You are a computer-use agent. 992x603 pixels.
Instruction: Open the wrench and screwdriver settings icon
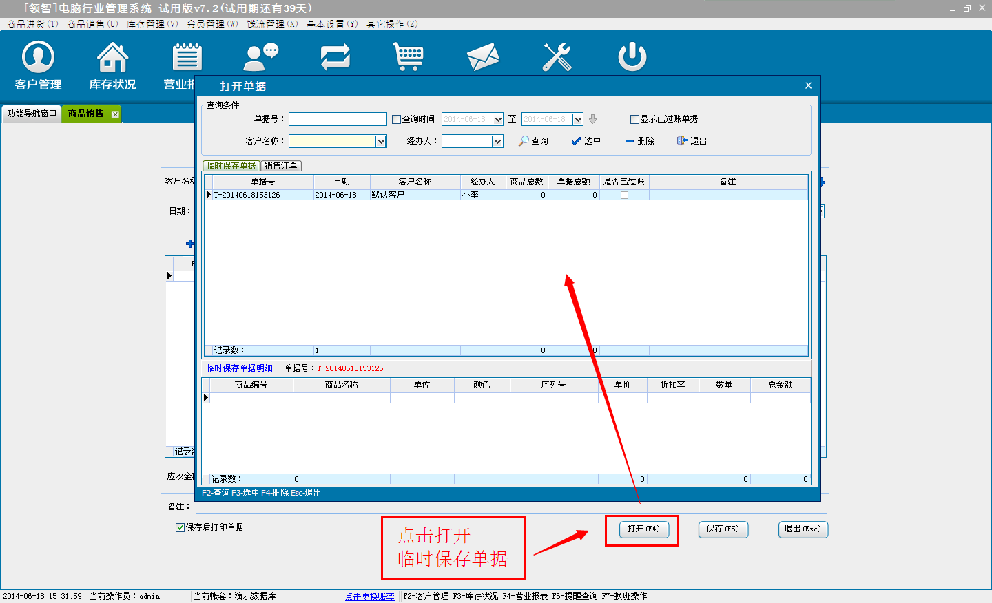557,57
